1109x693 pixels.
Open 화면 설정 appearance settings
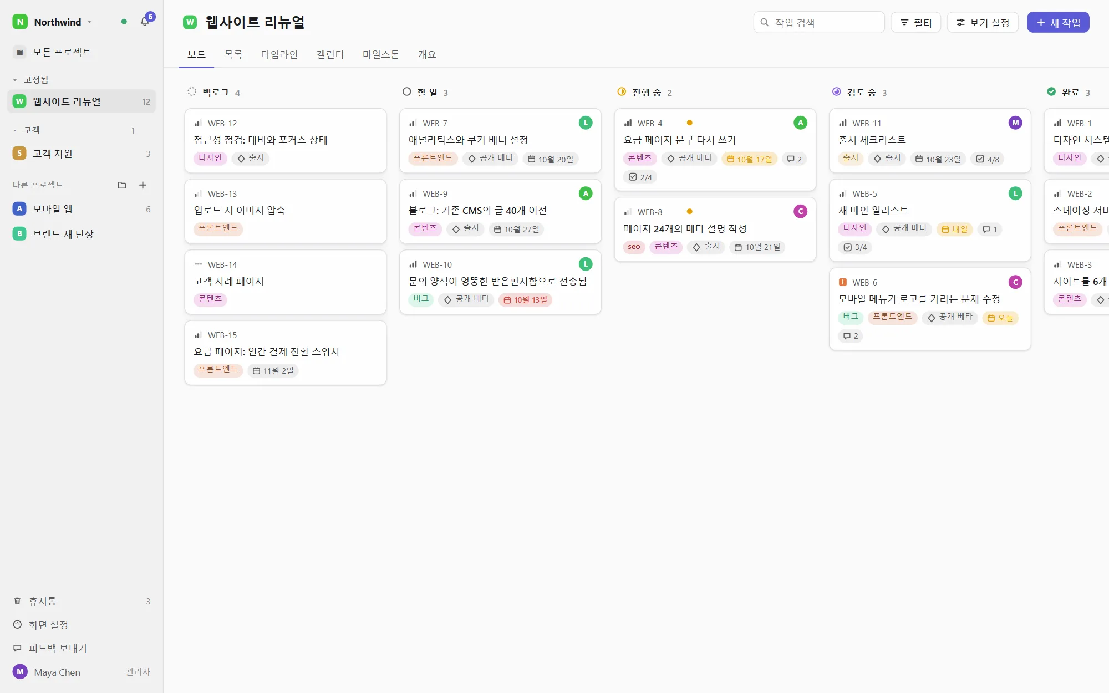coord(82,625)
